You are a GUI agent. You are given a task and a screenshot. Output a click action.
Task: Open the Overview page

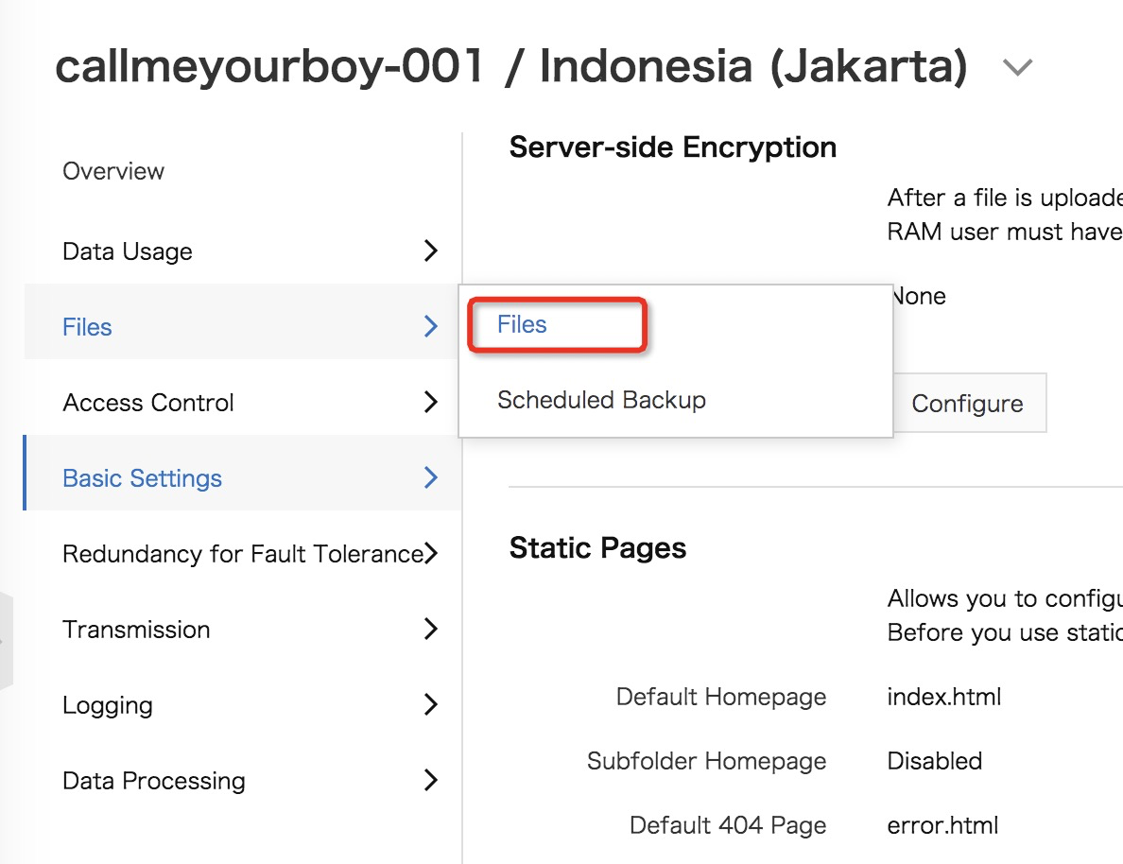click(113, 171)
